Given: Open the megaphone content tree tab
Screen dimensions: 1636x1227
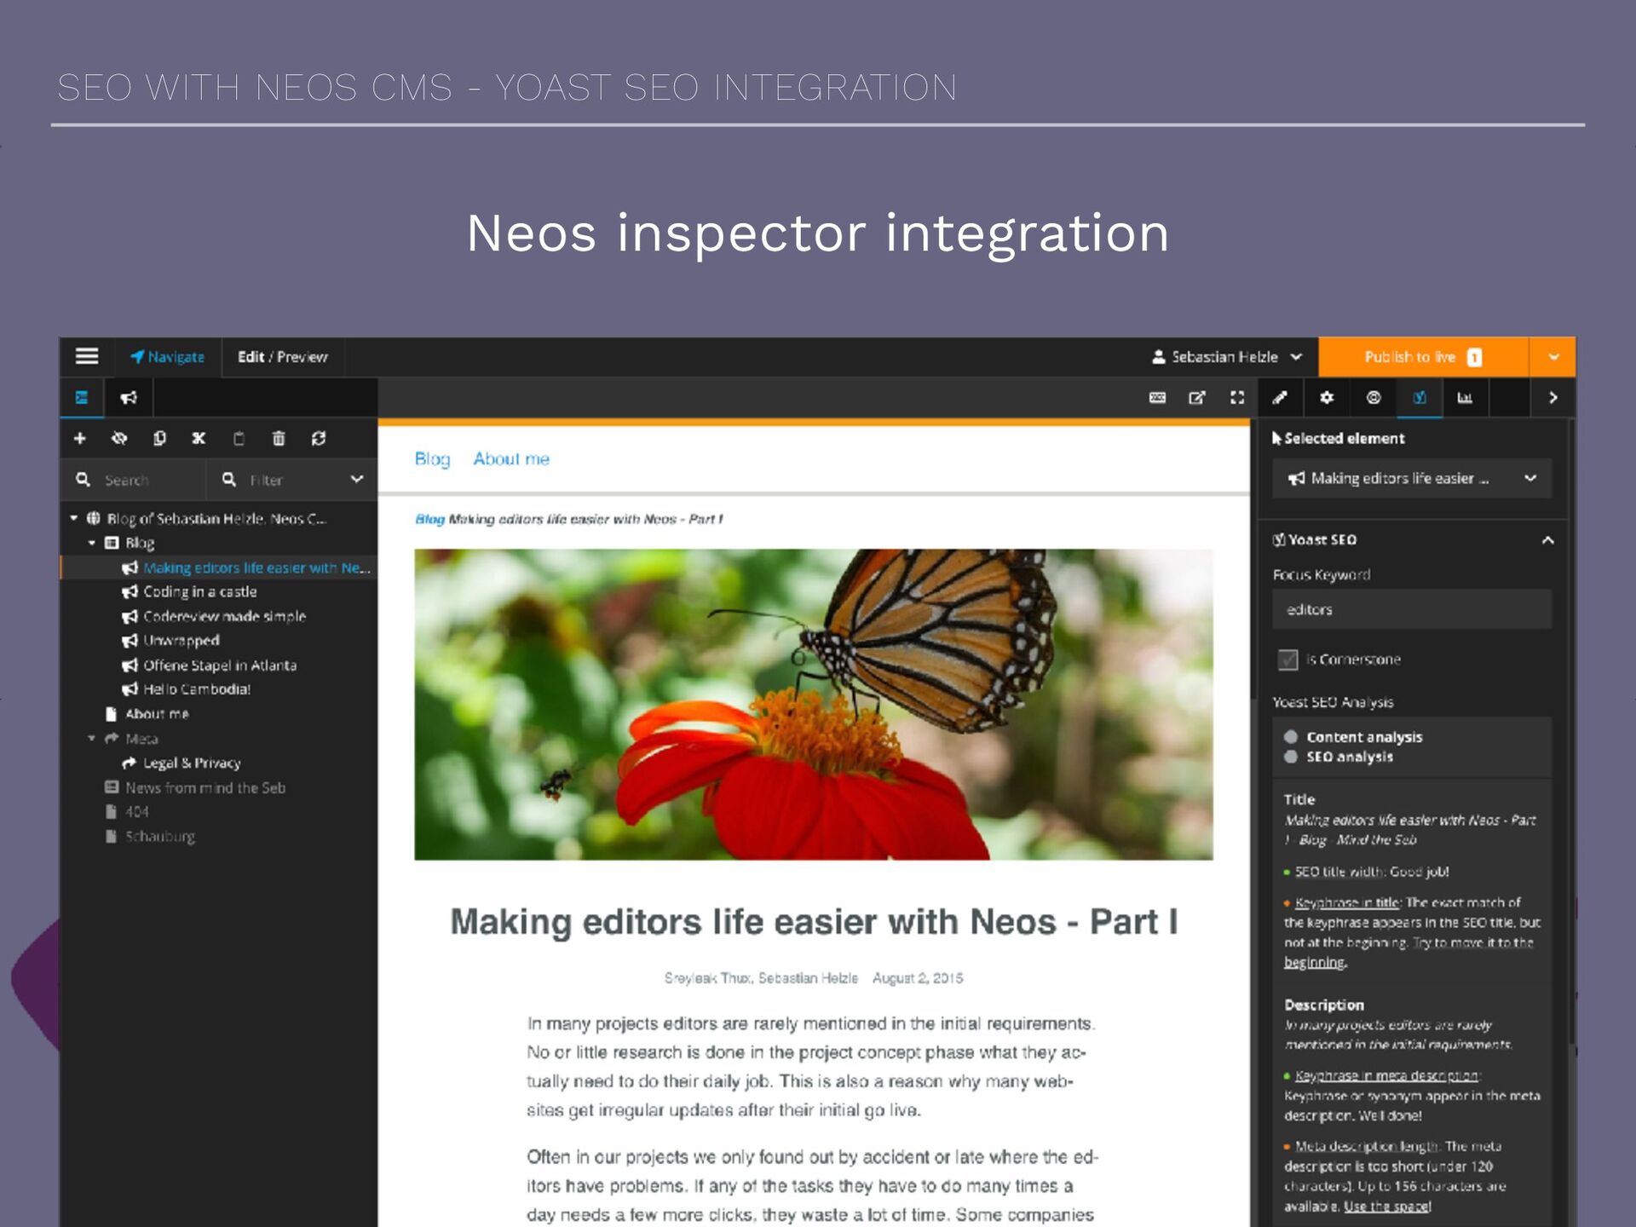Looking at the screenshot, I should 129,397.
